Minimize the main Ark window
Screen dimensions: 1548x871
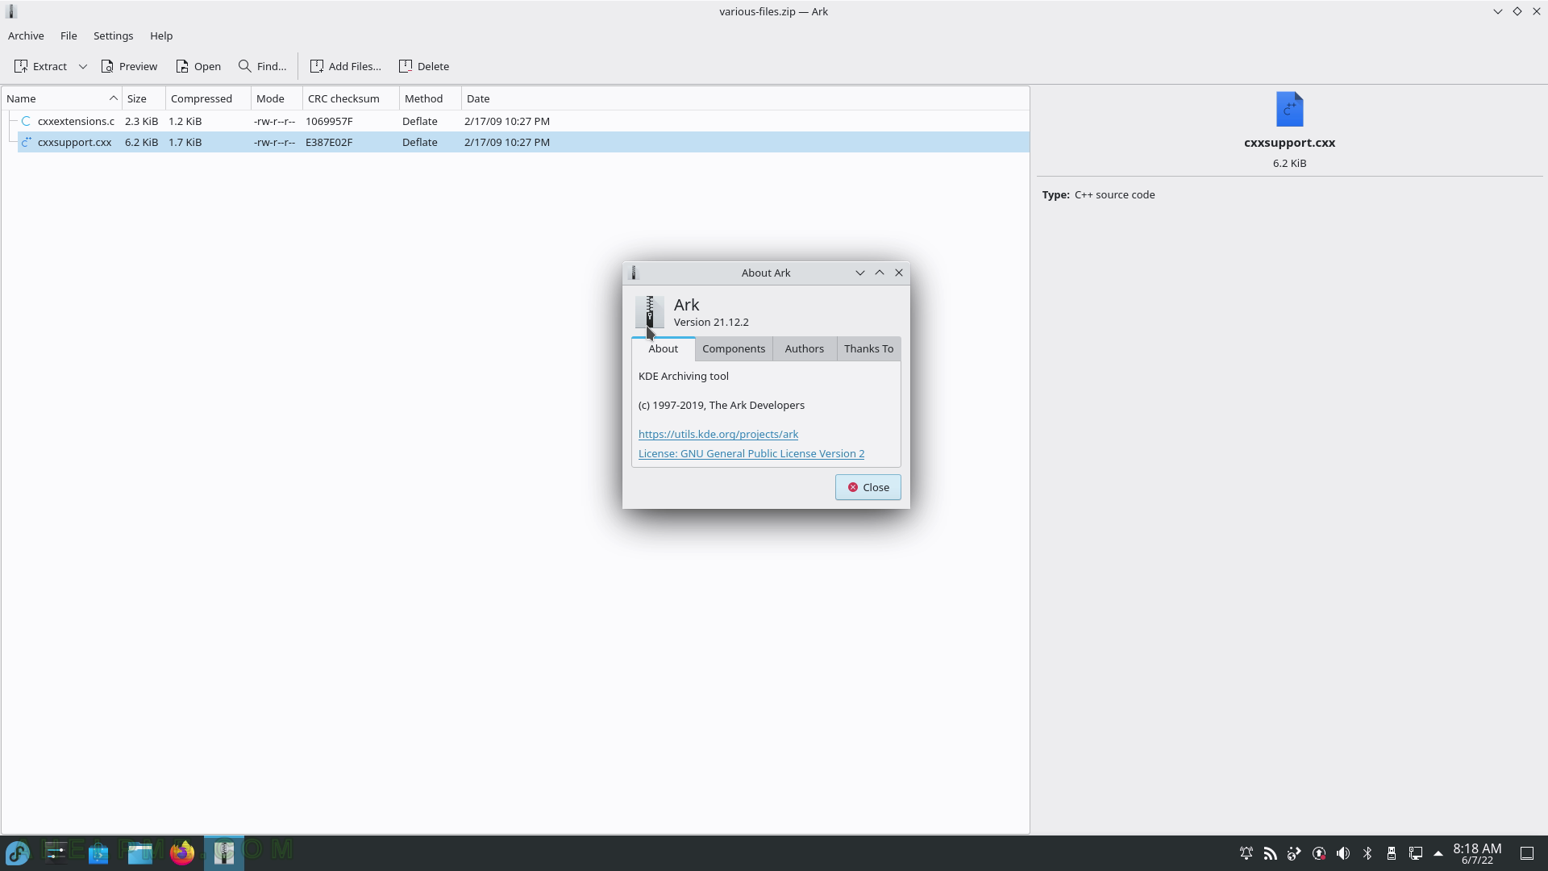point(1498,11)
